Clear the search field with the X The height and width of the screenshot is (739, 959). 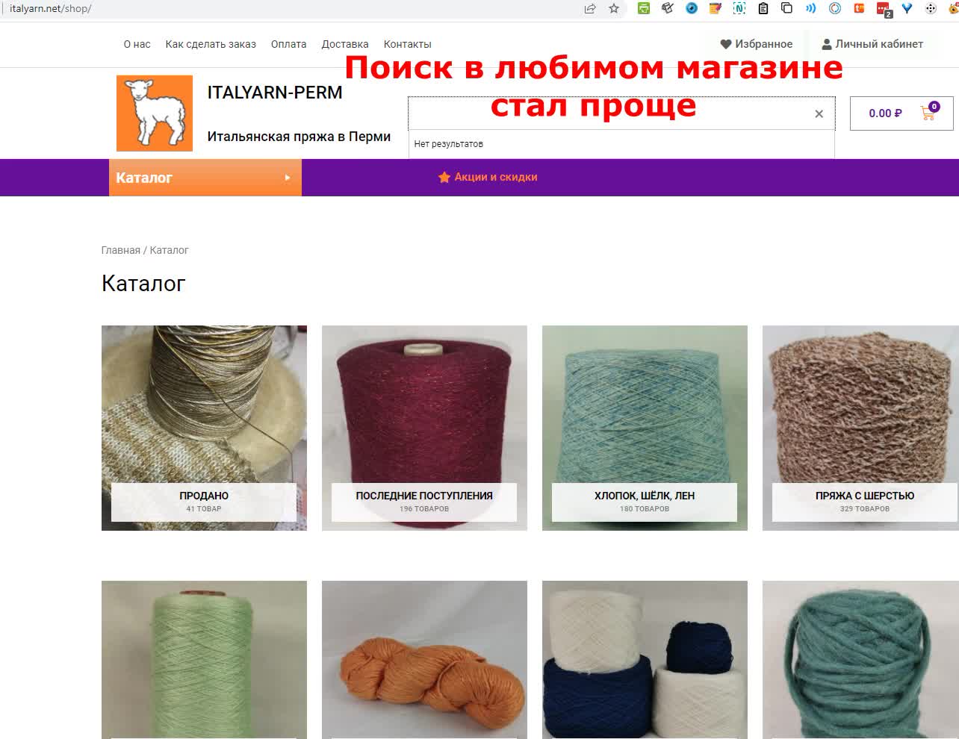click(819, 113)
